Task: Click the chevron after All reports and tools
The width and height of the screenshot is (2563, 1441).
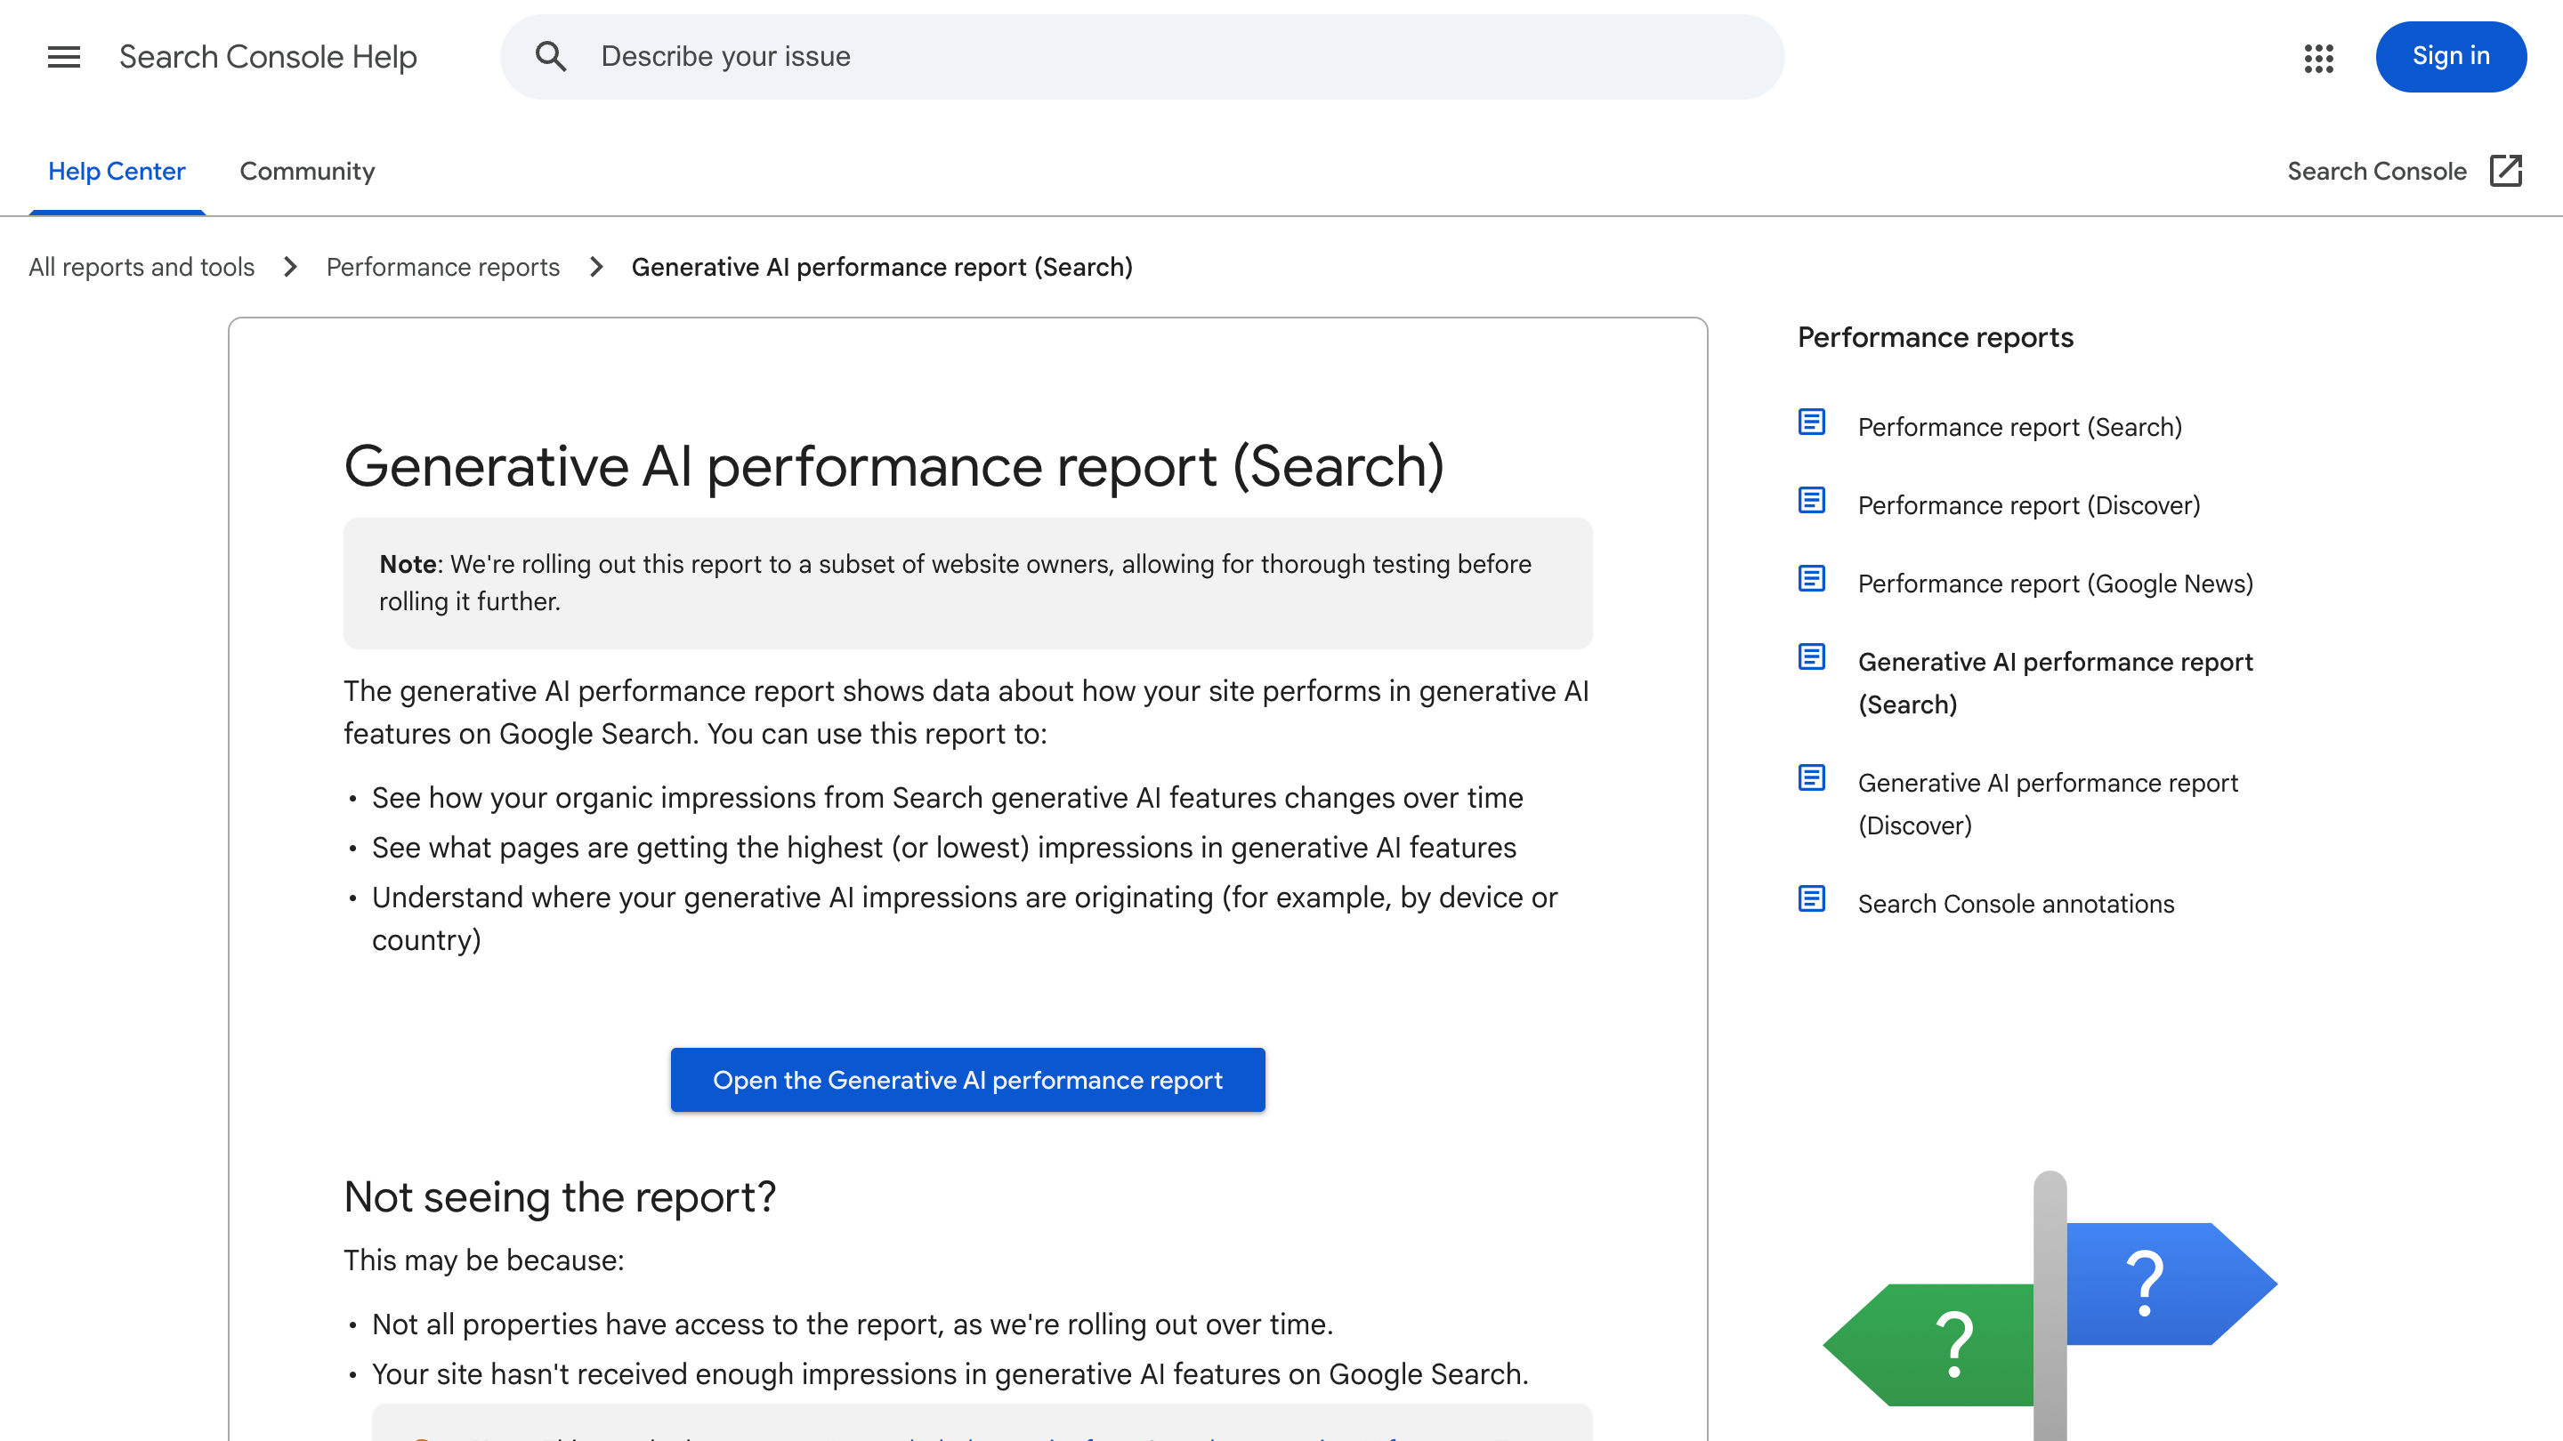Action: (x=290, y=268)
